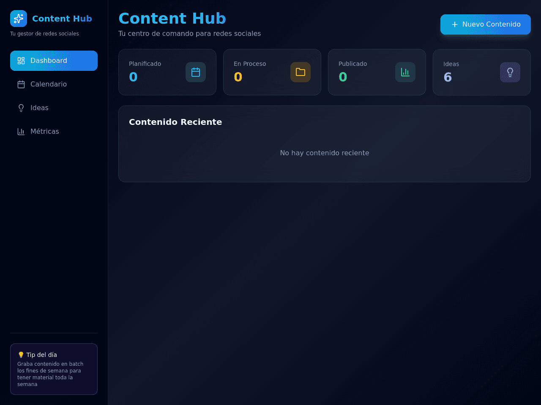The height and width of the screenshot is (405, 541).
Task: Click the calendar icon in Planificado card
Action: pos(196,72)
